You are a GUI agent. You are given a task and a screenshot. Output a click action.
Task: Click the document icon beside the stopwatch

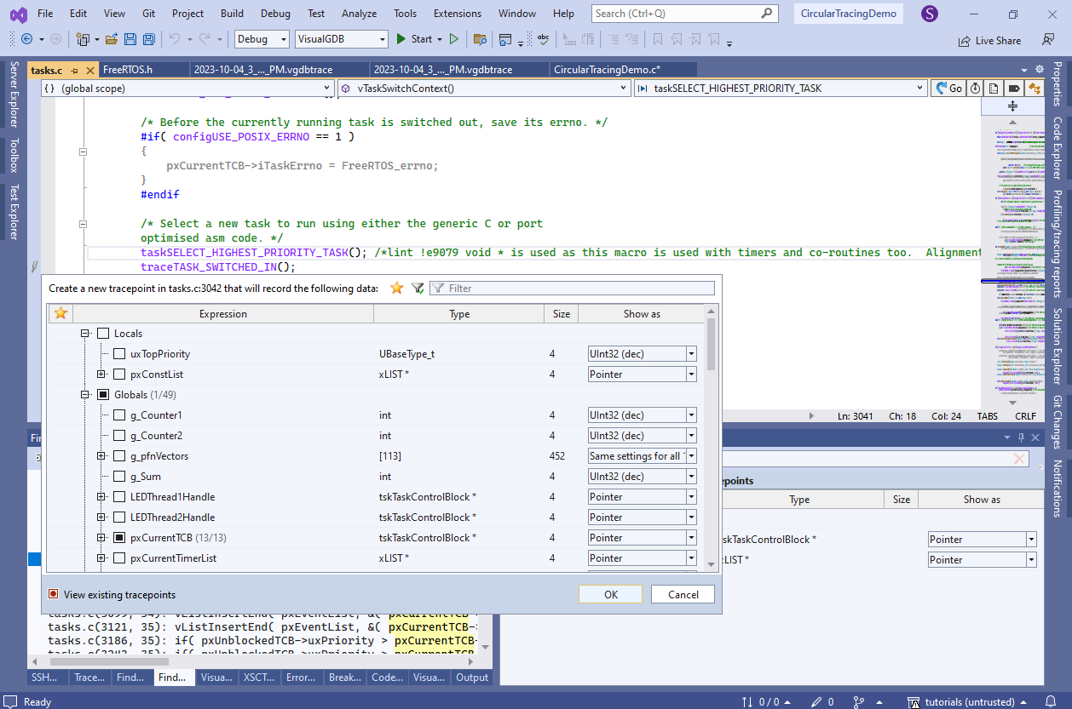[x=994, y=88]
